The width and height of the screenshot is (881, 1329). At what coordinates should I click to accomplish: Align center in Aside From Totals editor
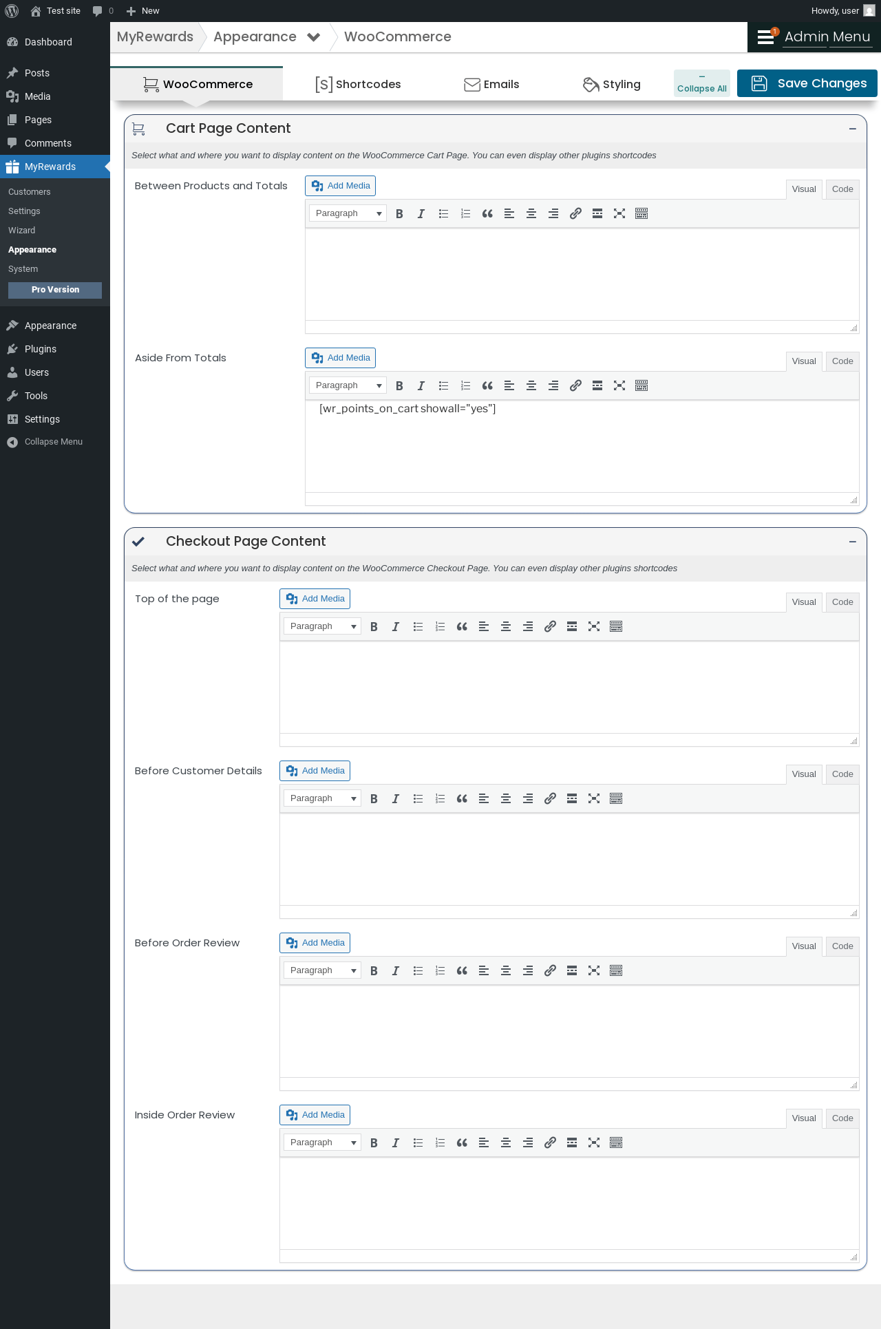tap(531, 385)
